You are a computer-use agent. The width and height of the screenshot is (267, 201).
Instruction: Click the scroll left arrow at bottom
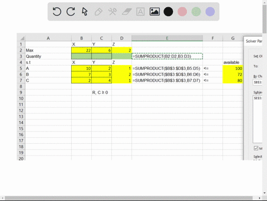3,198
